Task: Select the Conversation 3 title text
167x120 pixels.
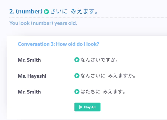Action: coord(58,44)
